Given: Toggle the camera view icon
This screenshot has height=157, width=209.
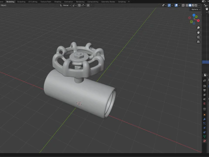Looking at the screenshot, I should click(198, 37).
